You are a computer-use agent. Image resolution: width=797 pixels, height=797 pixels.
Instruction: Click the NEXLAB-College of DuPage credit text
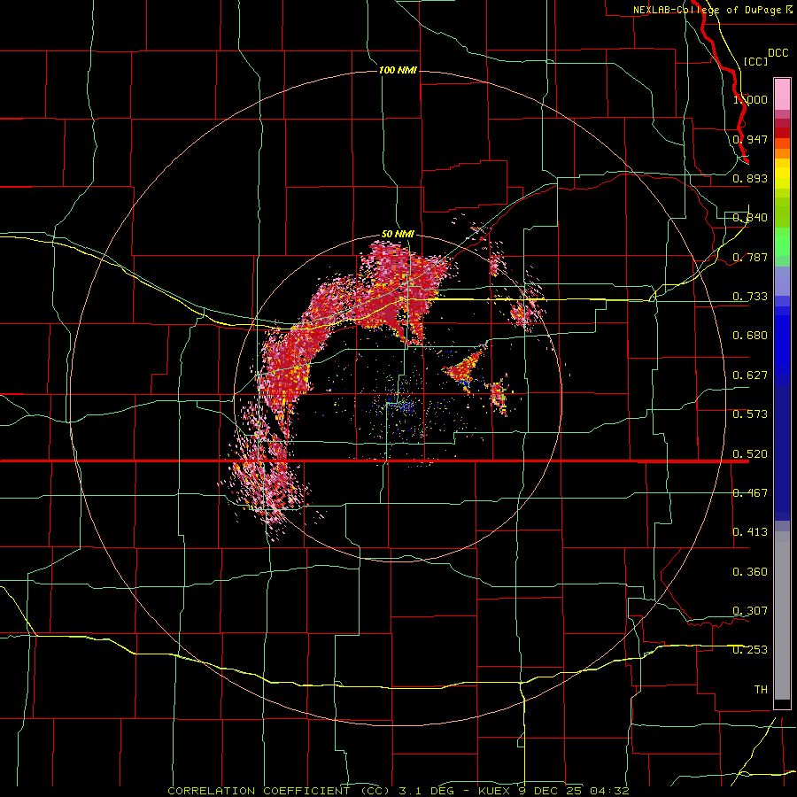tap(707, 10)
